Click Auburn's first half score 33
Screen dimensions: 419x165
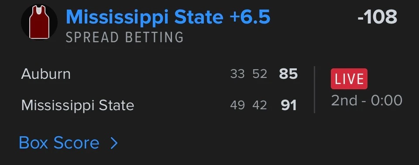pos(237,74)
